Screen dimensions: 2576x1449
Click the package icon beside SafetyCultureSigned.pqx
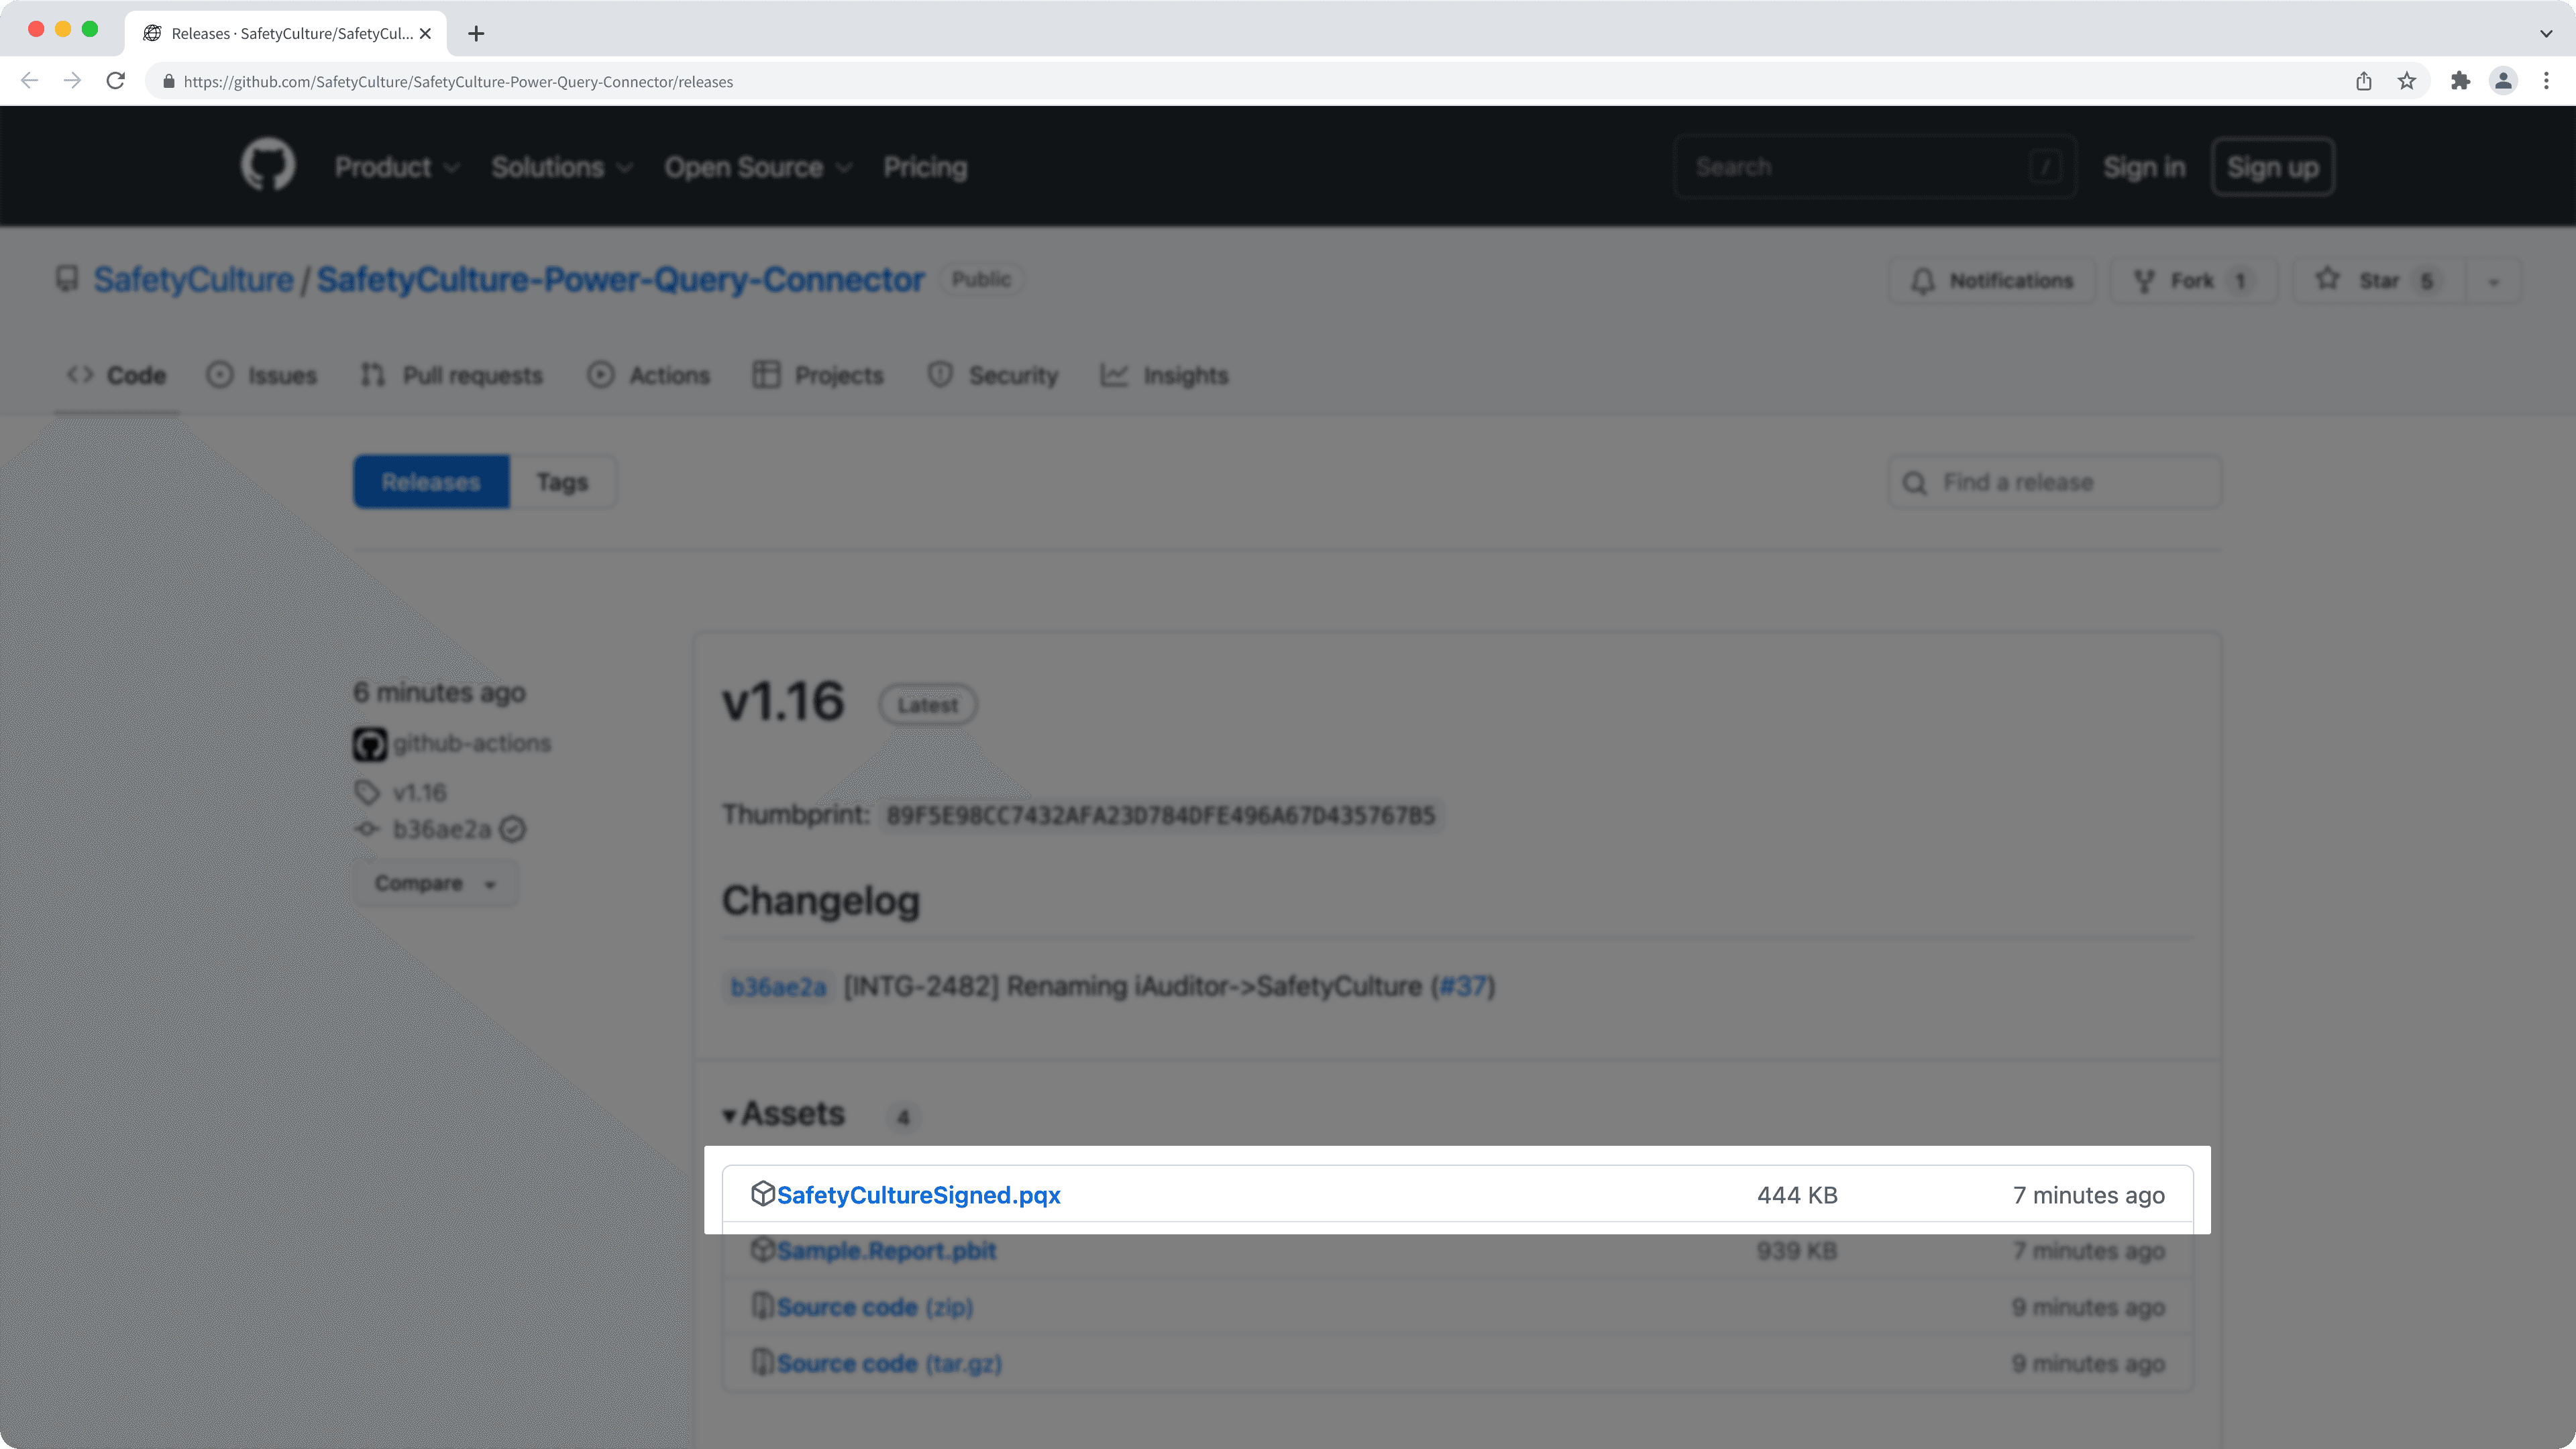pos(763,1193)
